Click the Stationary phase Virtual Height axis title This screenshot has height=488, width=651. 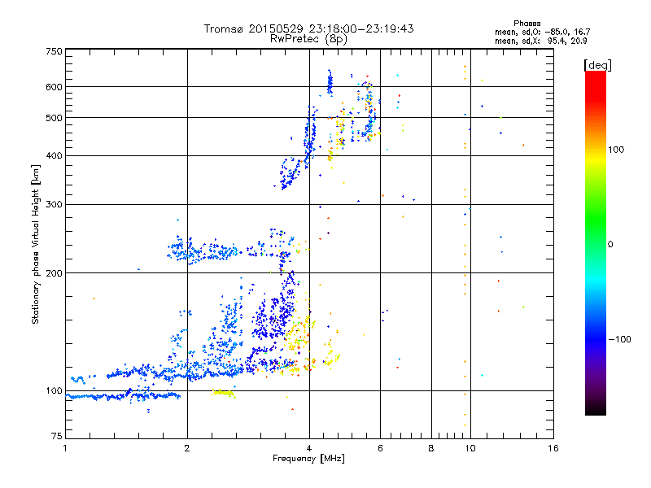35,244
